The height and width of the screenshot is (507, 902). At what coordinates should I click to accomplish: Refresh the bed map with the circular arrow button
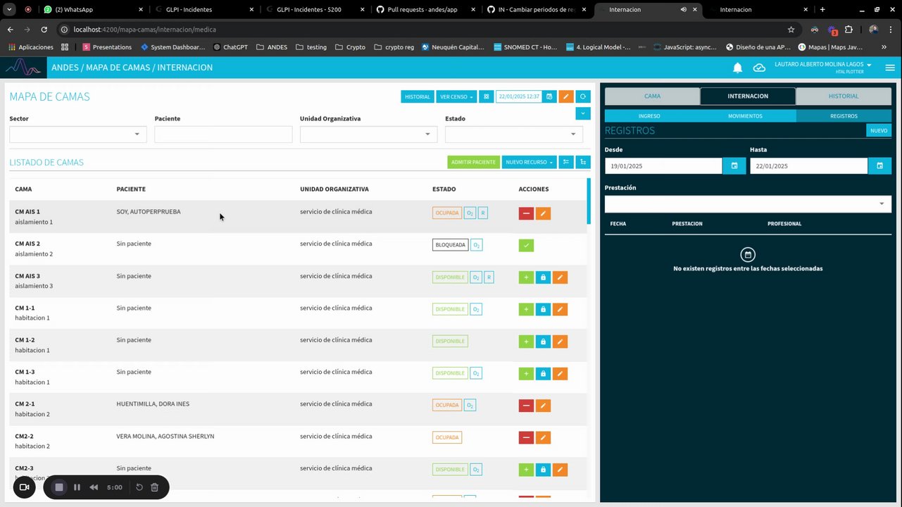pos(583,96)
